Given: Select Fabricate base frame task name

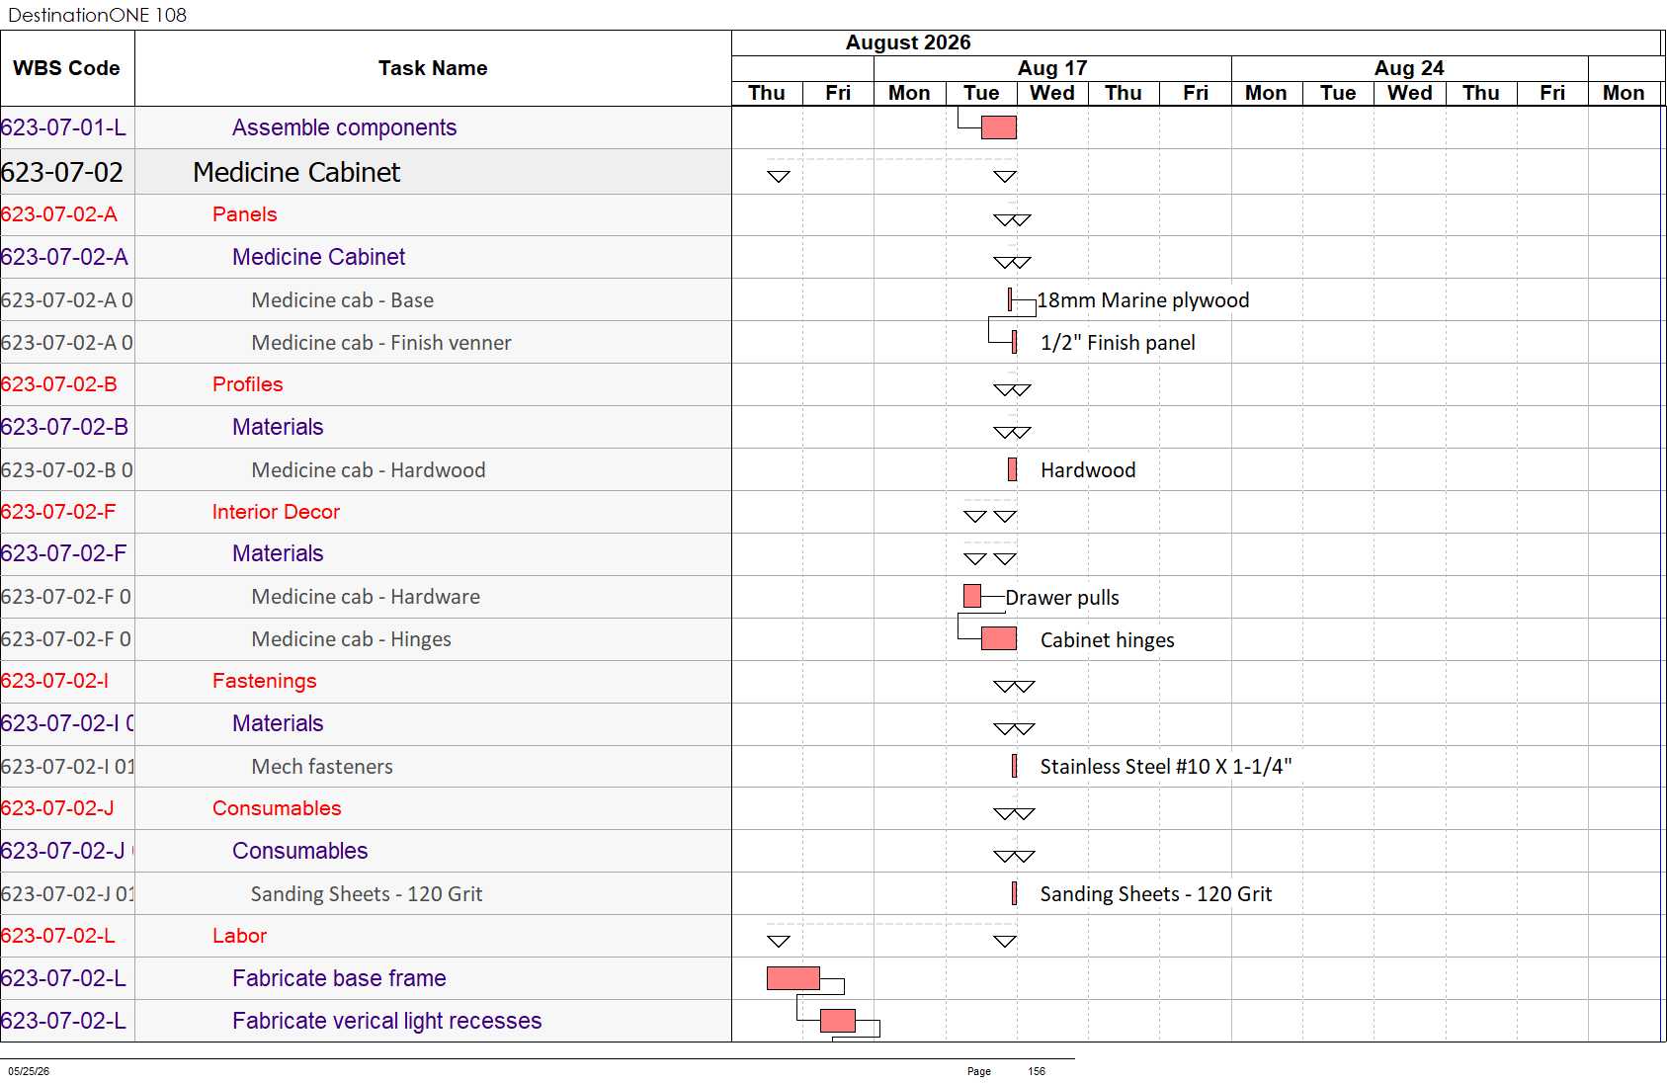Looking at the screenshot, I should (339, 978).
